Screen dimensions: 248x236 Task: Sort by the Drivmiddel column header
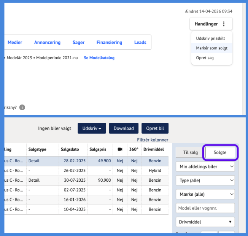click(154, 149)
